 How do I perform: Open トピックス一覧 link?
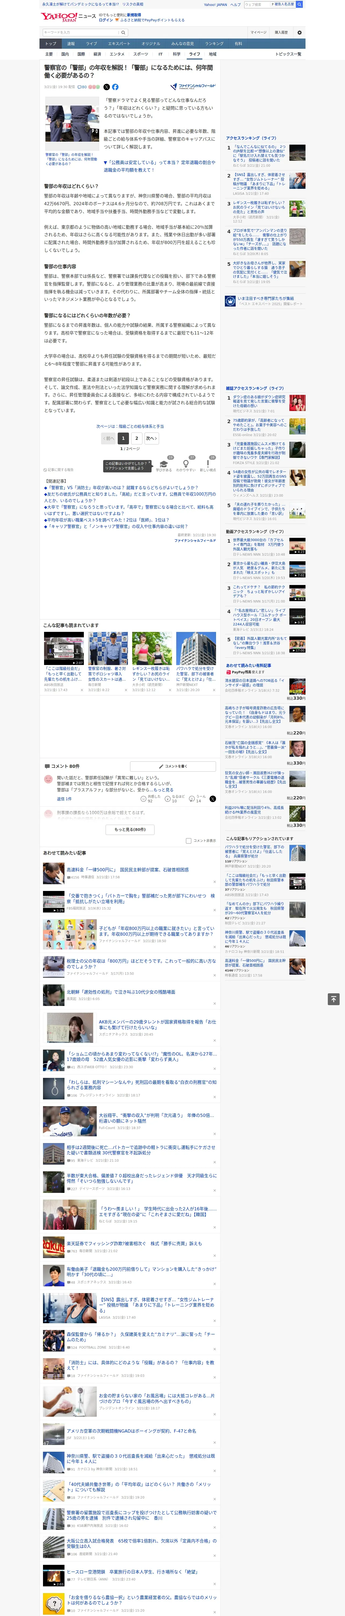coord(288,54)
